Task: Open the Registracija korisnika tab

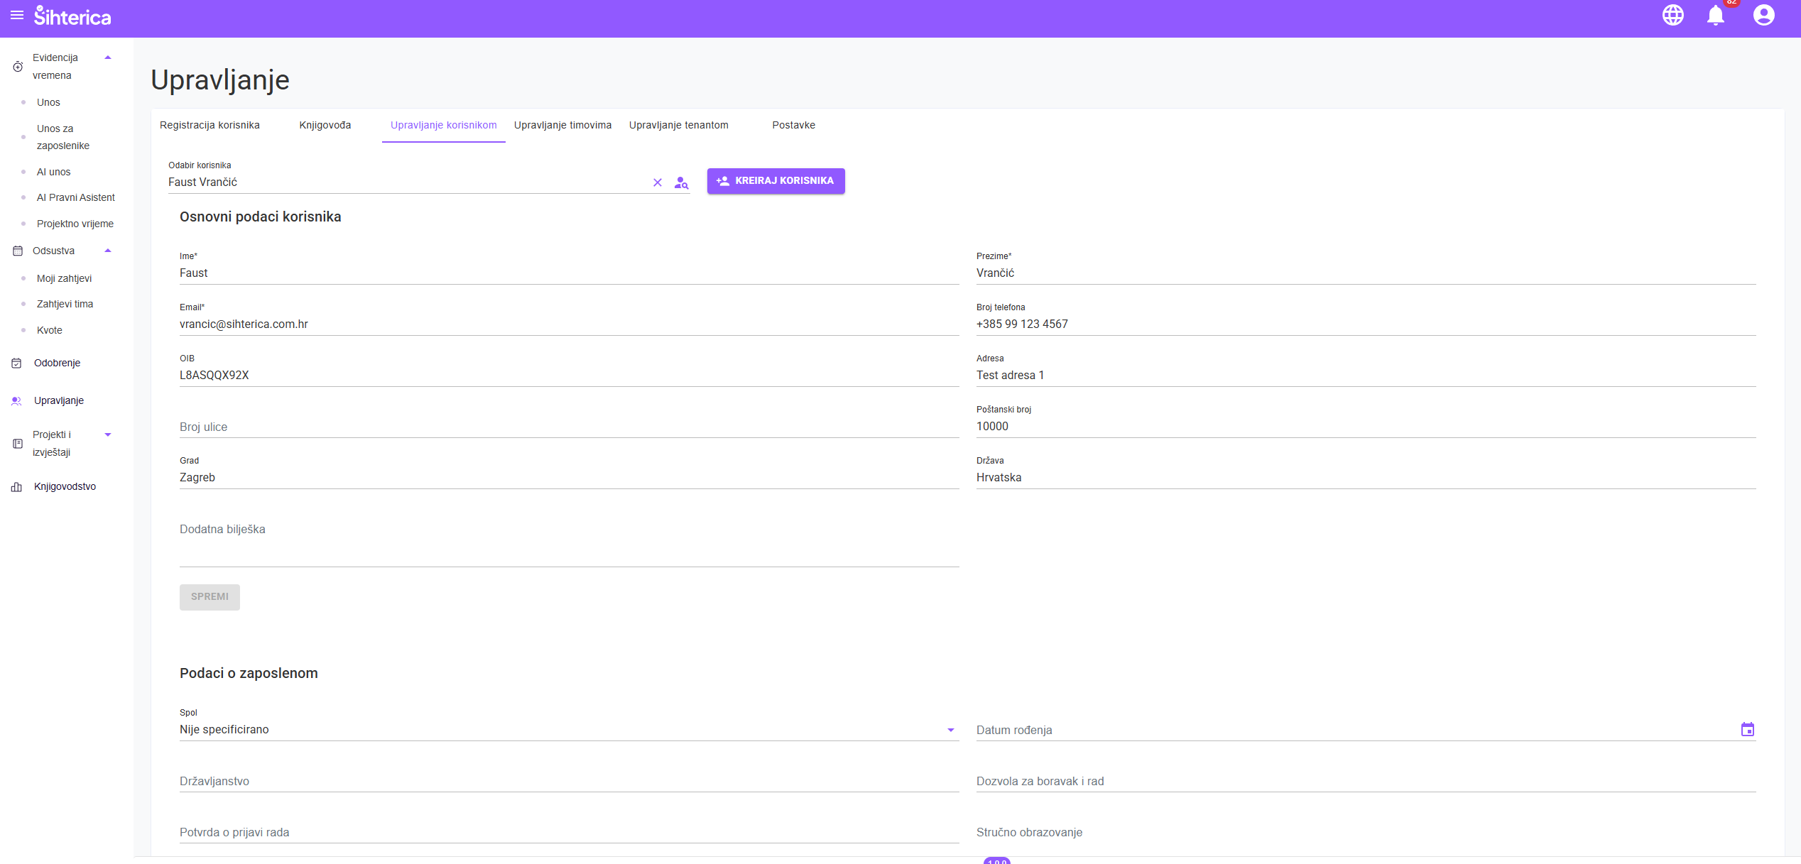Action: [x=210, y=125]
